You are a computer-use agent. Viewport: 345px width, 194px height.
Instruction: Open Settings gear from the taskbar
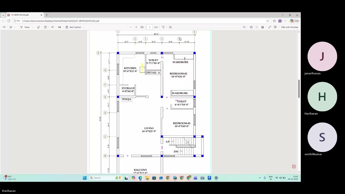(216, 178)
